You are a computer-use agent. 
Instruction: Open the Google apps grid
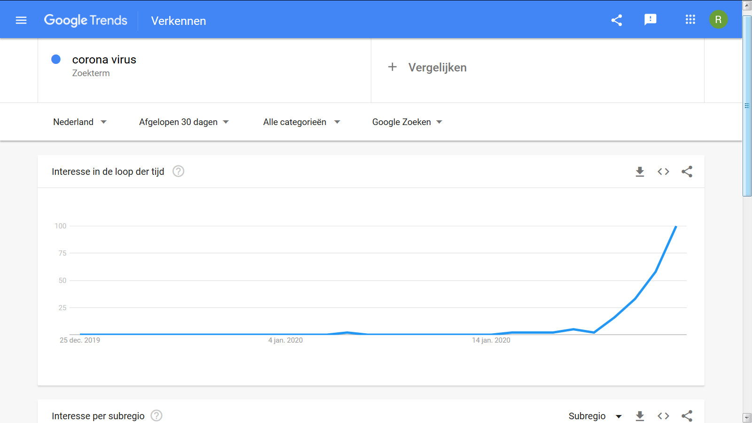pos(690,20)
